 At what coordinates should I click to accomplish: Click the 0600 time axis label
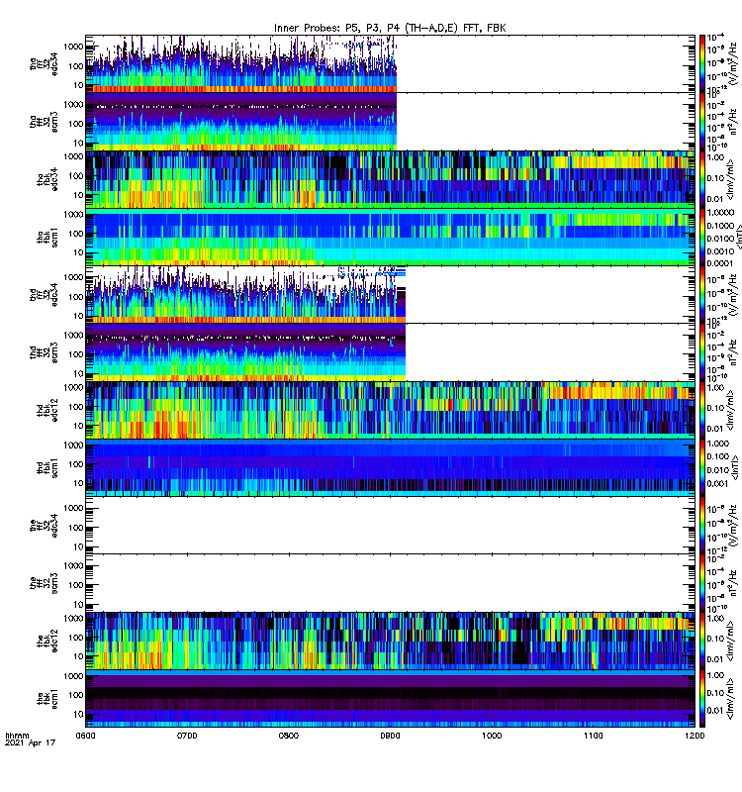tap(85, 736)
